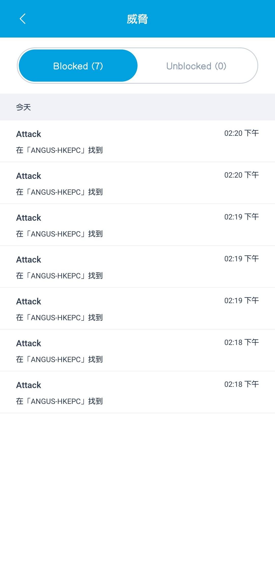Image resolution: width=275 pixels, height=582 pixels.
Task: Tap the back arrow icon
Action: [x=22, y=19]
